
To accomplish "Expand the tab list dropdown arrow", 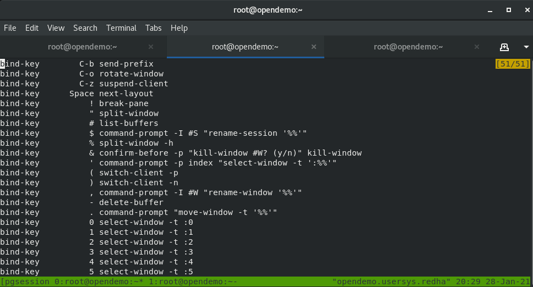I will [x=521, y=47].
